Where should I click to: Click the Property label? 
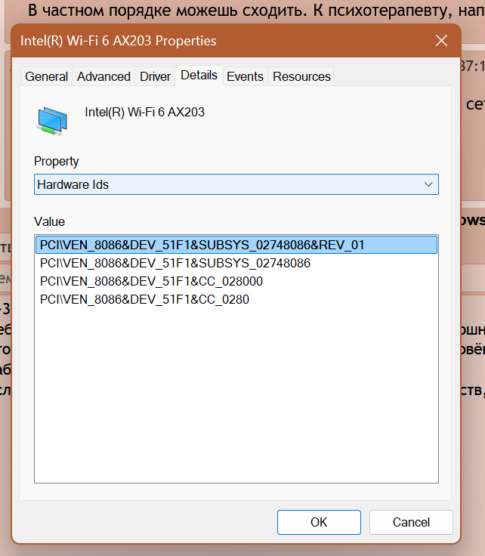[x=57, y=162]
